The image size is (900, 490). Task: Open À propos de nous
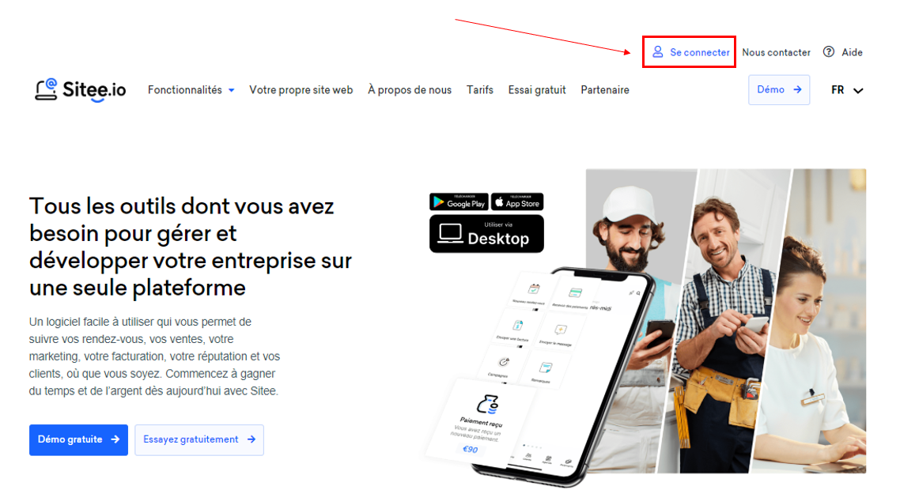(x=410, y=90)
